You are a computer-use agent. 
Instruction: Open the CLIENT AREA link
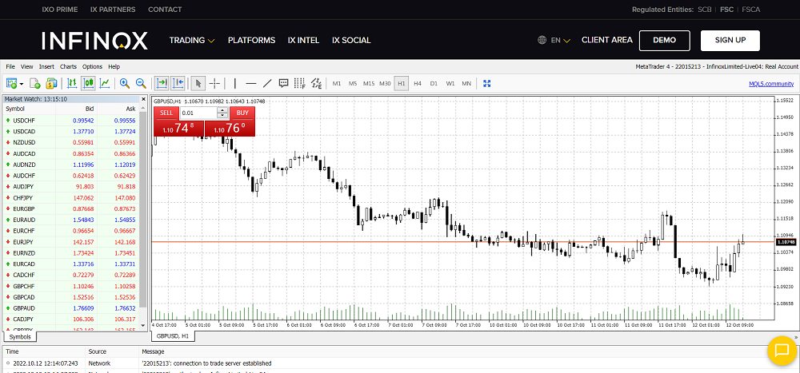[x=607, y=40]
